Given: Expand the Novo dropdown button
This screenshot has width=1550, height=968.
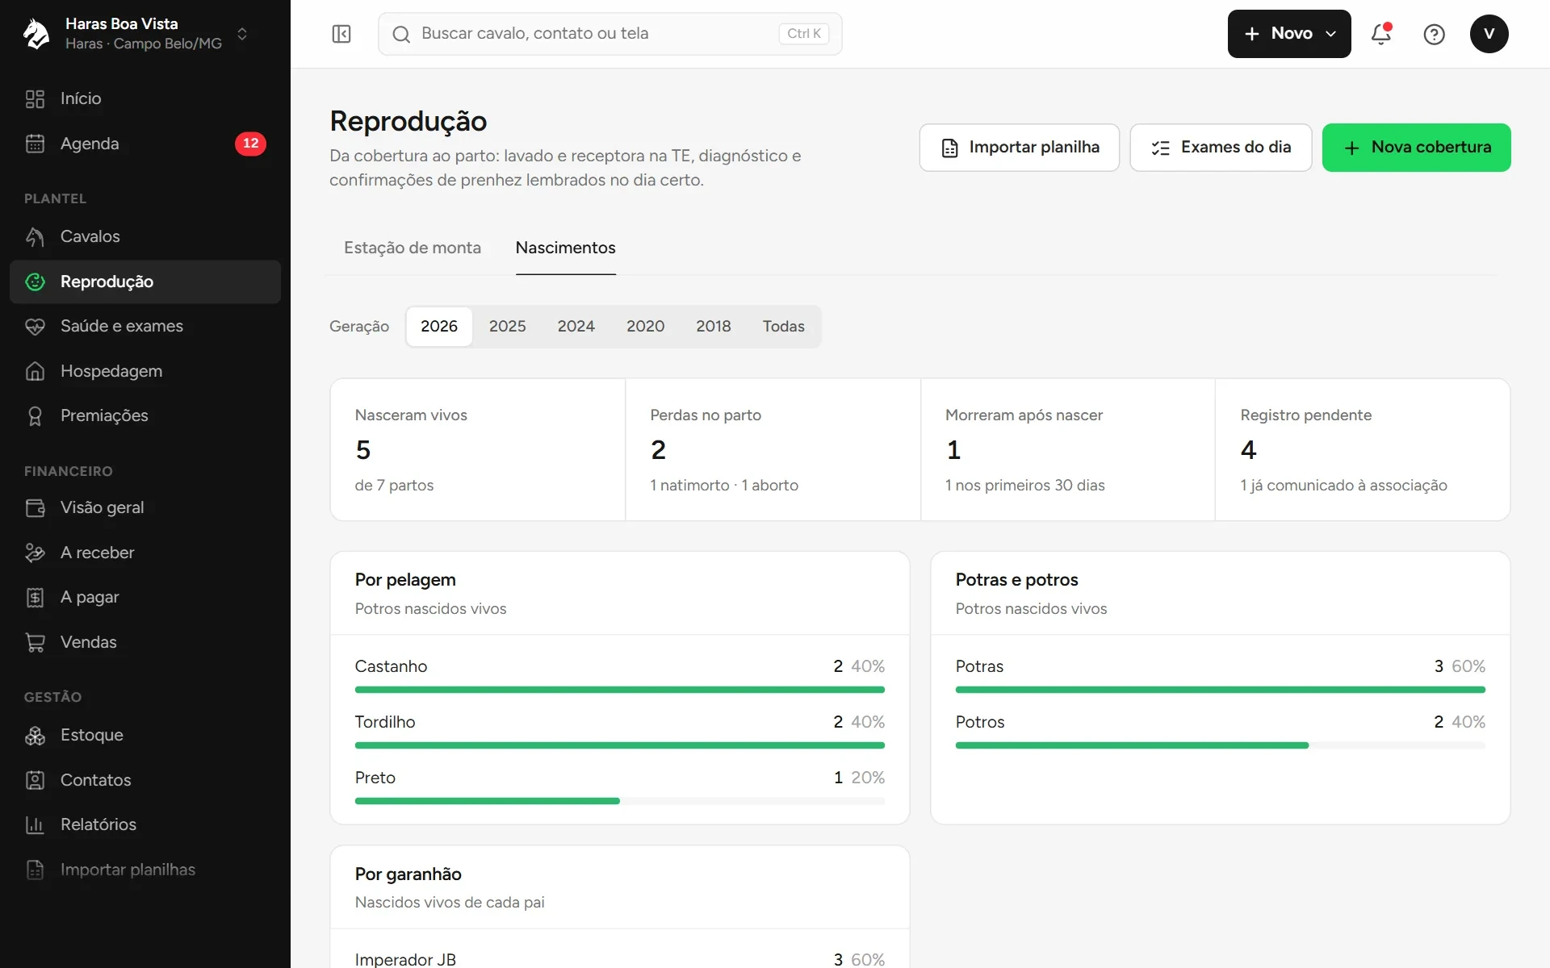Looking at the screenshot, I should pyautogui.click(x=1289, y=34).
